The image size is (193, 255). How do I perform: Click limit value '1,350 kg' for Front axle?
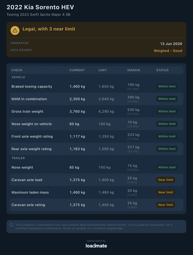tap(106, 136)
